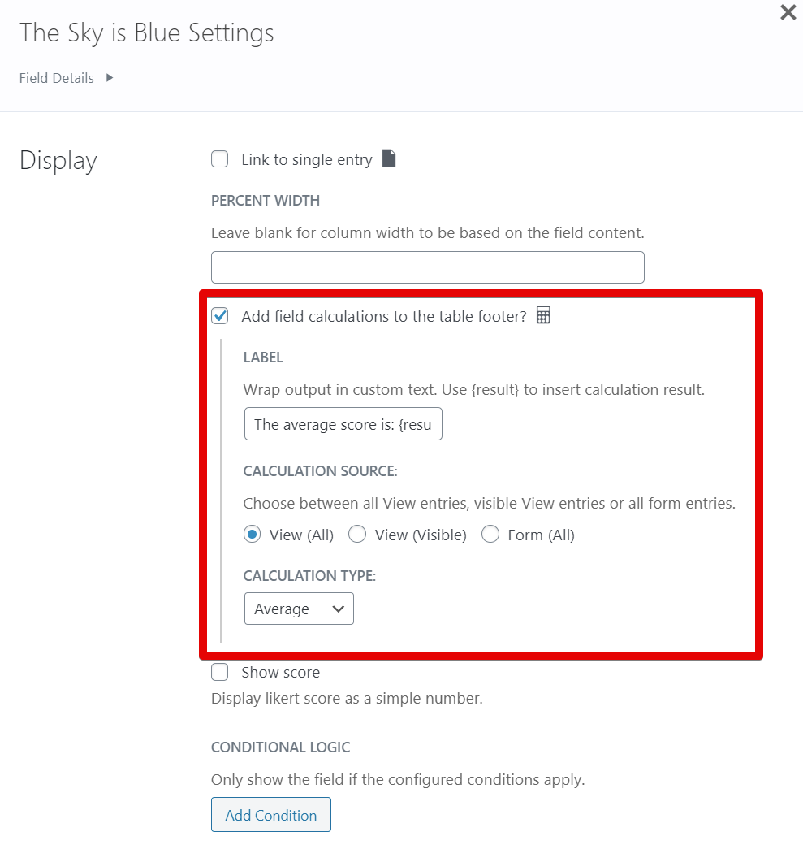This screenshot has width=803, height=858.
Task: Click the Add field calculations label text
Action: (x=384, y=317)
